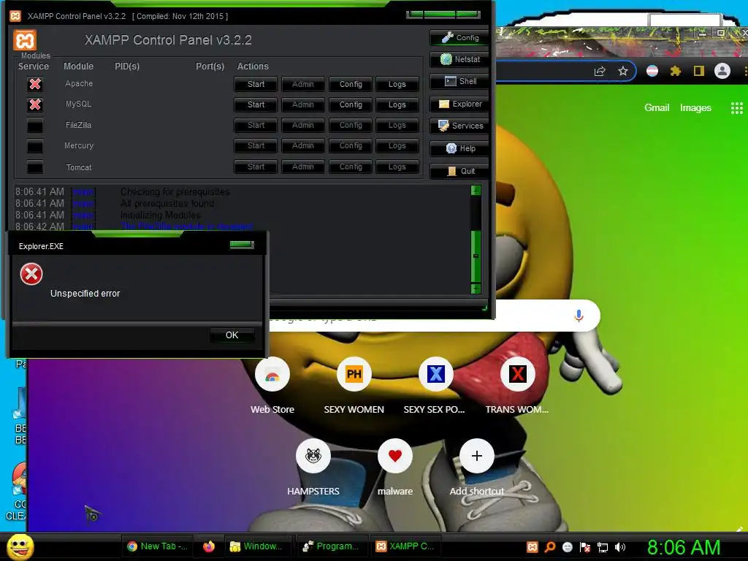Switch to New Tab Chrome taskbar item
This screenshot has height=561, width=748.
coord(158,546)
